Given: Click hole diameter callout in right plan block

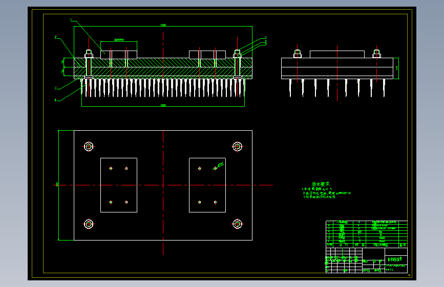Looking at the screenshot, I should (x=221, y=164).
